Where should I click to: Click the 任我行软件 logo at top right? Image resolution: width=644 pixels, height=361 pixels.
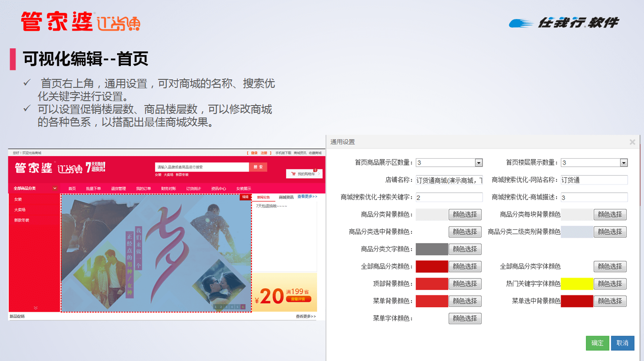coord(564,23)
